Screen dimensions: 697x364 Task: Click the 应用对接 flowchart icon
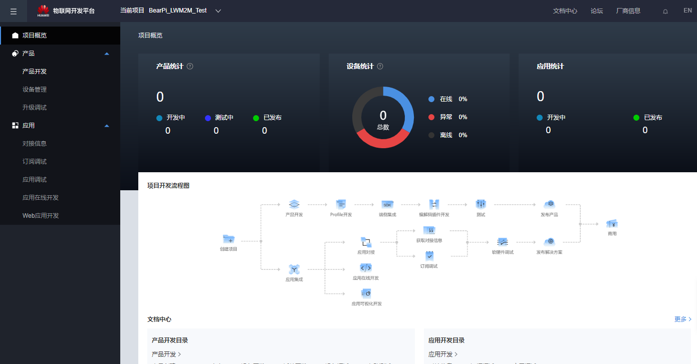point(366,242)
